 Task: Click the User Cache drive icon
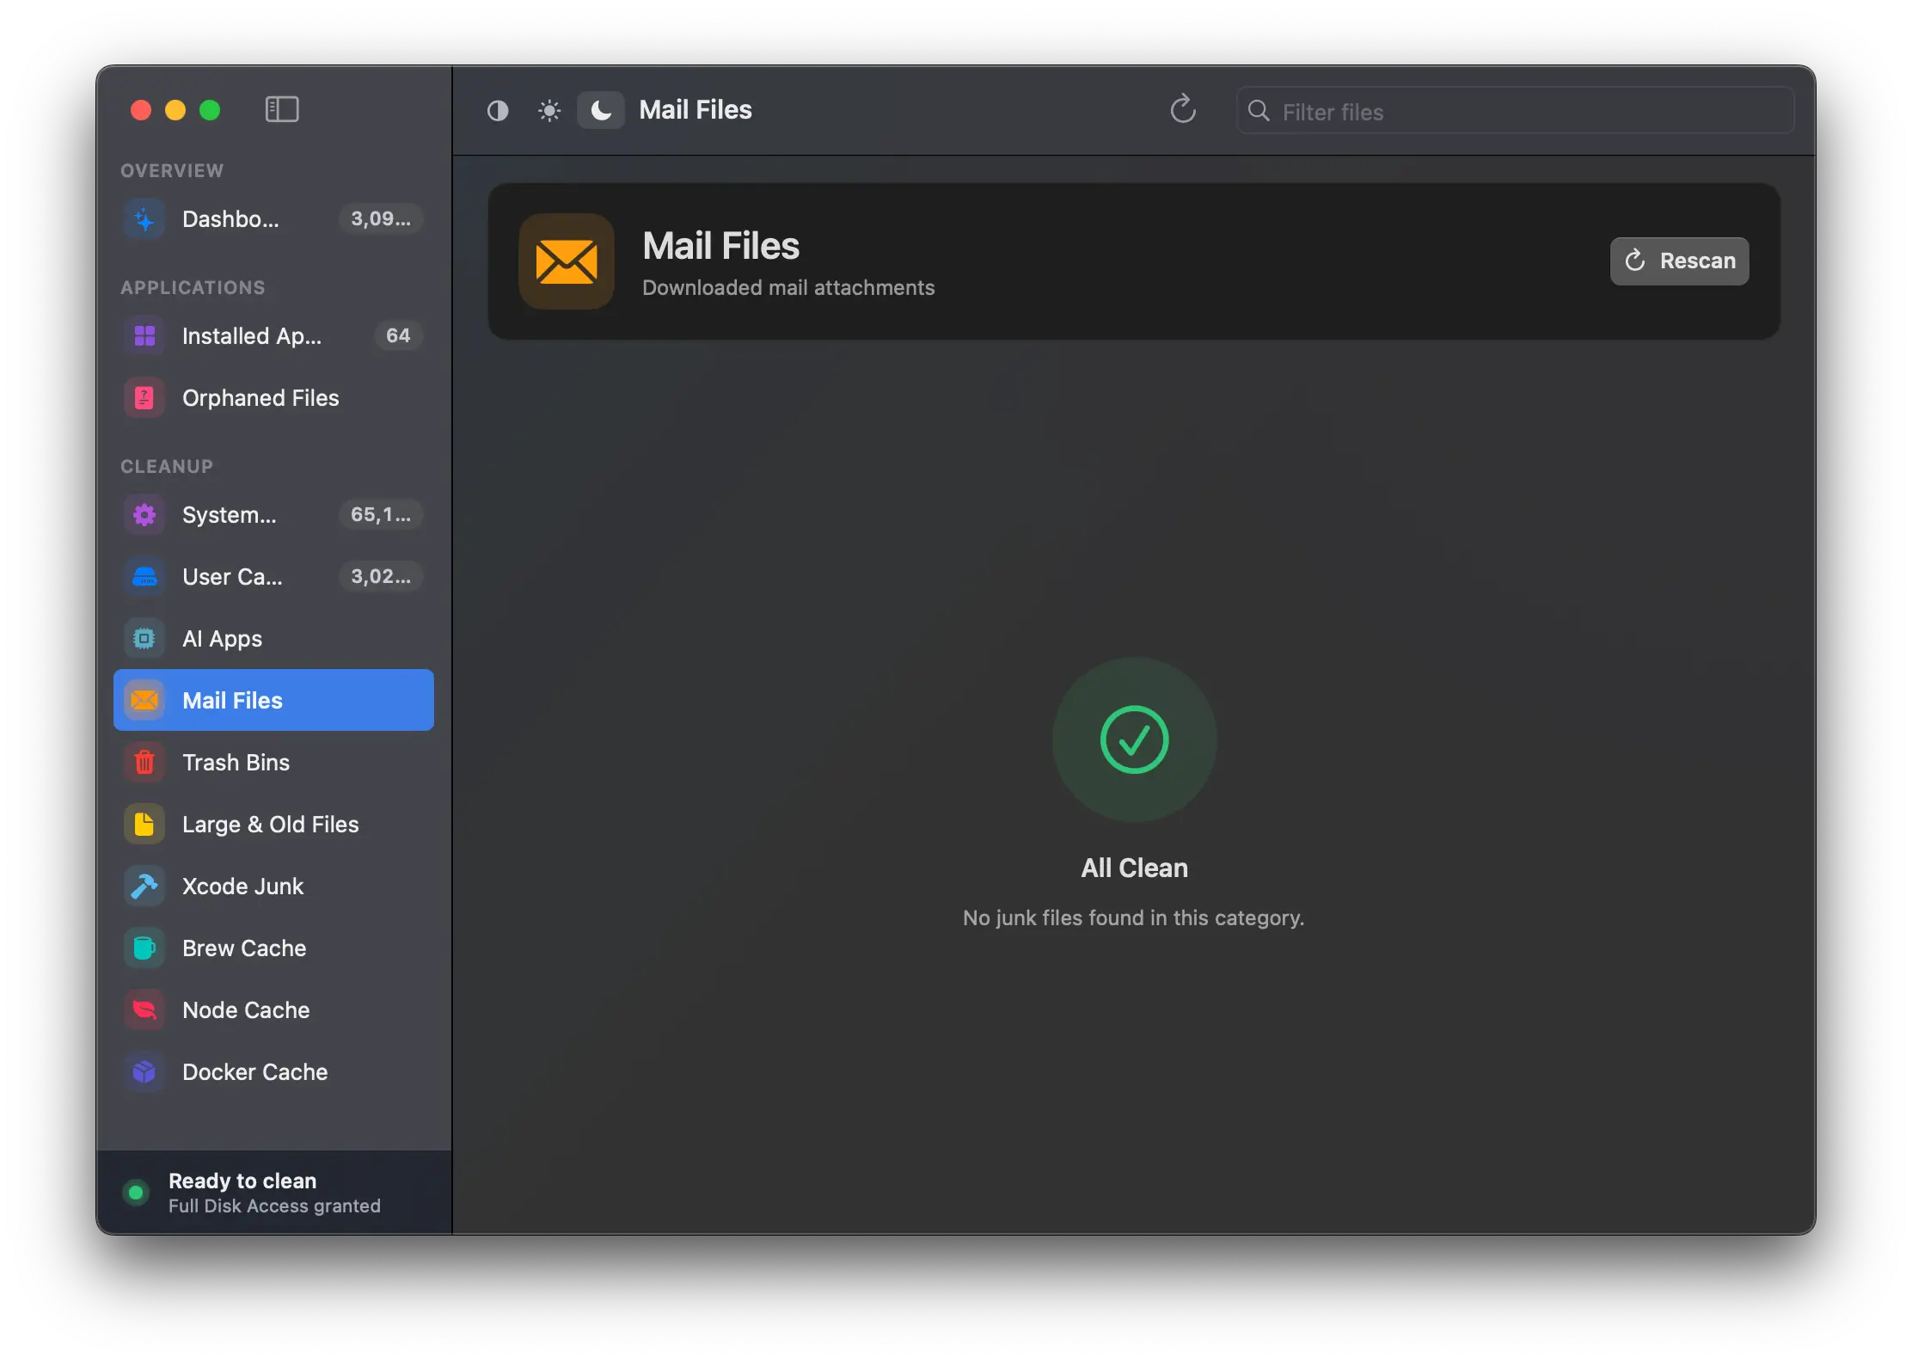[144, 577]
